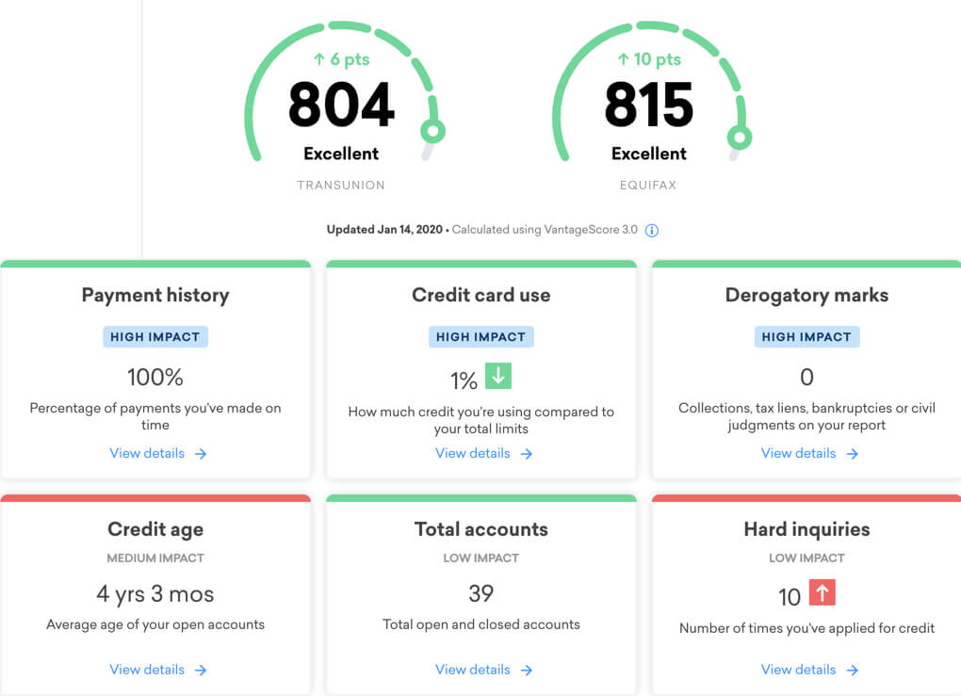
Task: Click LOW IMPACT label under Total accounts
Action: [x=481, y=558]
